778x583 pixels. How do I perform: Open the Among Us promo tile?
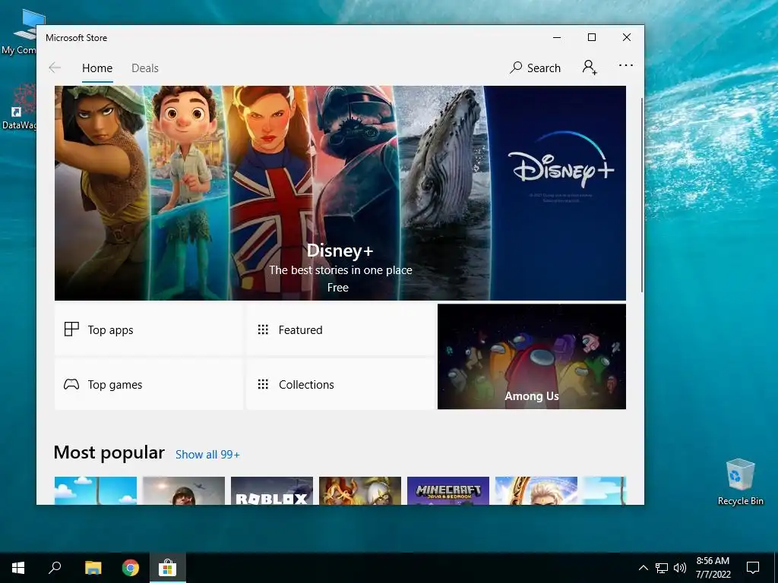[531, 357]
